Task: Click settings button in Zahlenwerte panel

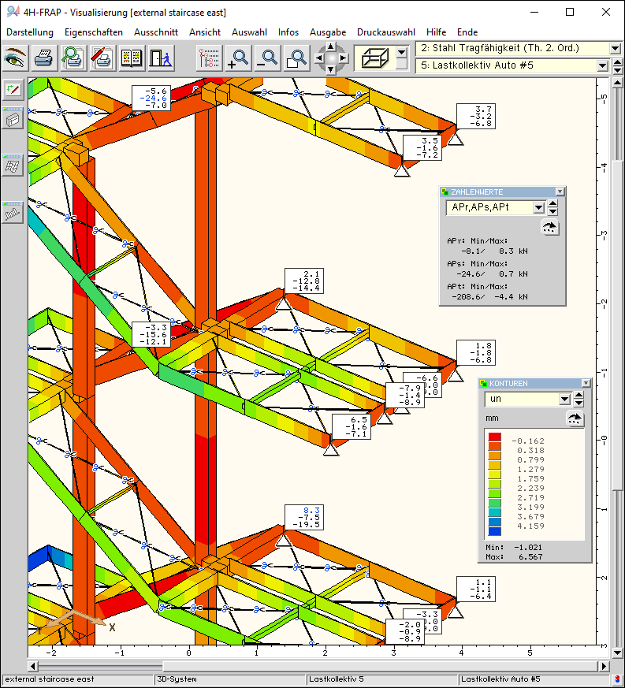Action: point(550,228)
